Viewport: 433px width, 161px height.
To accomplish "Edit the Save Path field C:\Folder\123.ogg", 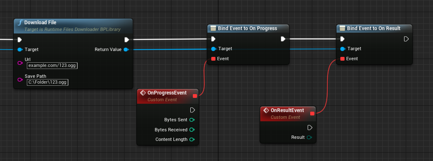I will tap(47, 82).
